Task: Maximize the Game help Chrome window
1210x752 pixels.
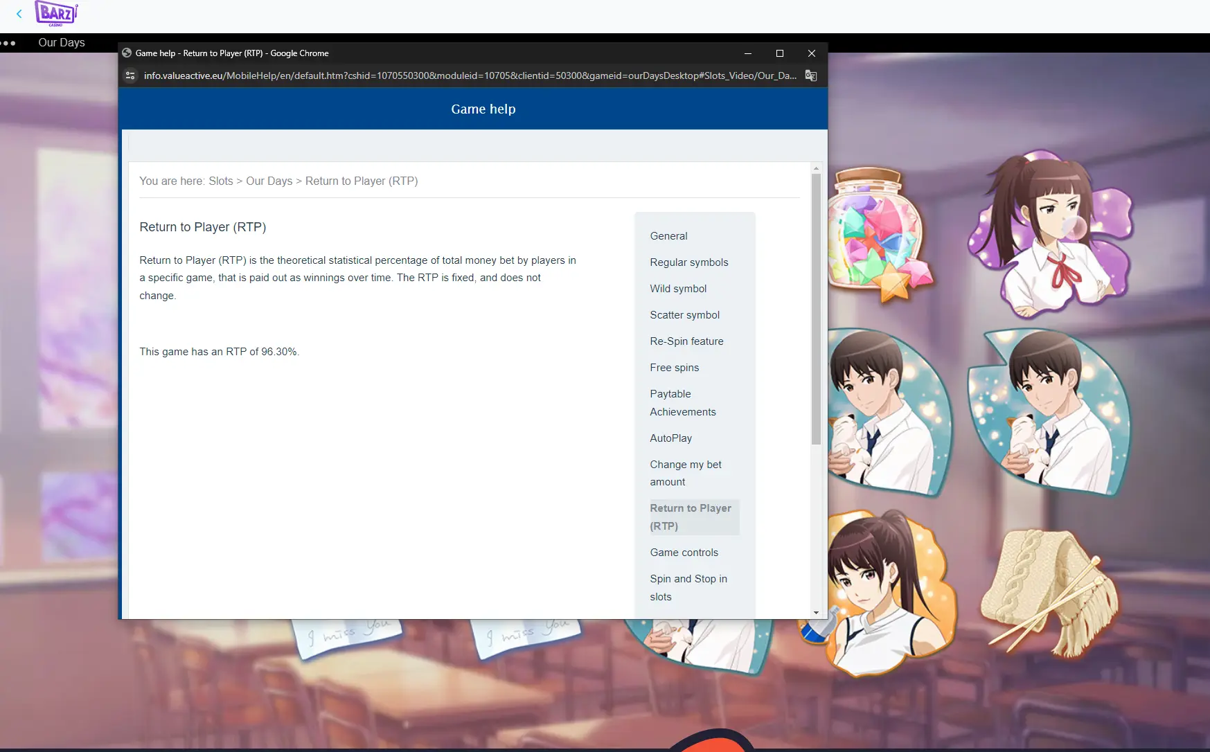Action: click(780, 53)
